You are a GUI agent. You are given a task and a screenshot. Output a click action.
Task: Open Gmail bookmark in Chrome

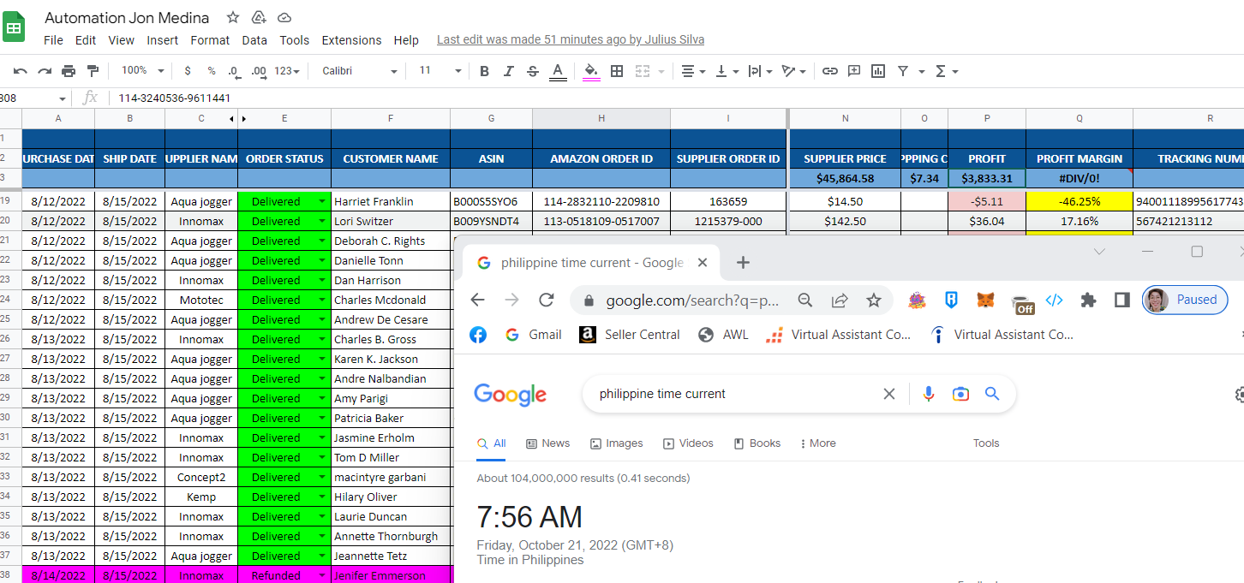(533, 335)
